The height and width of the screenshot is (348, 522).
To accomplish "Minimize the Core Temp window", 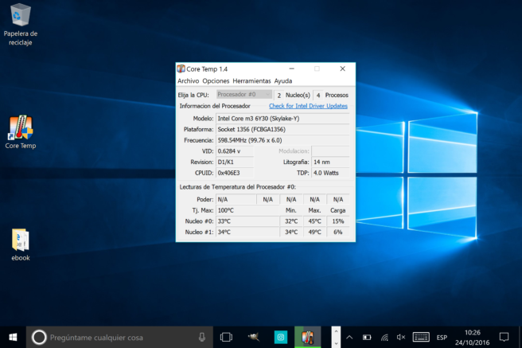I will point(291,69).
